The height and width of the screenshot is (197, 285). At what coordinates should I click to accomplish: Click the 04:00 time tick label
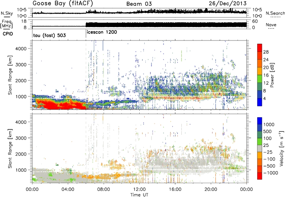point(68,190)
